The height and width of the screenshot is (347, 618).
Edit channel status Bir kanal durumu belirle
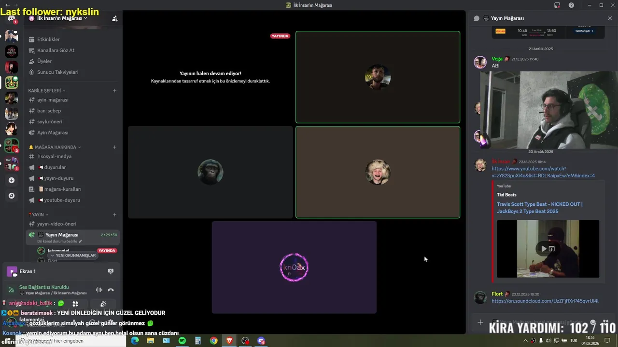(60, 241)
